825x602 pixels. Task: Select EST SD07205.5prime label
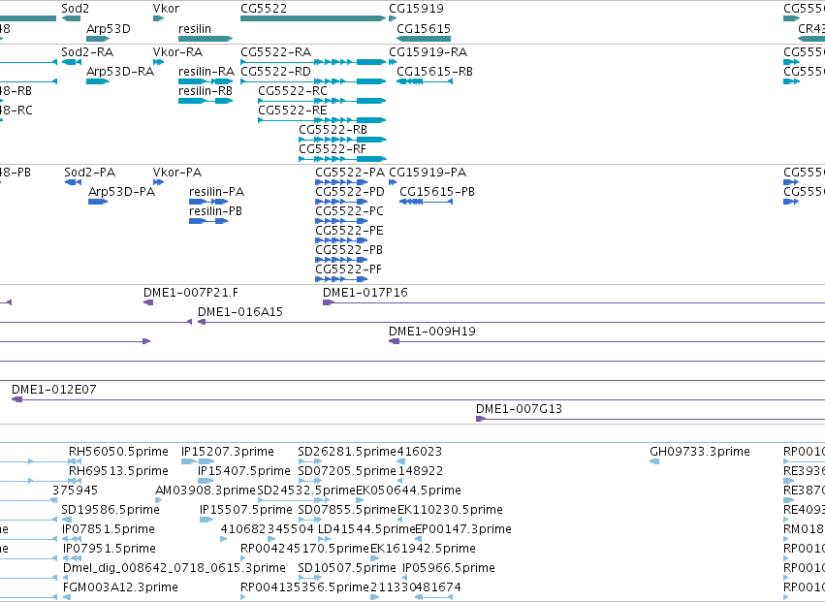tap(347, 471)
